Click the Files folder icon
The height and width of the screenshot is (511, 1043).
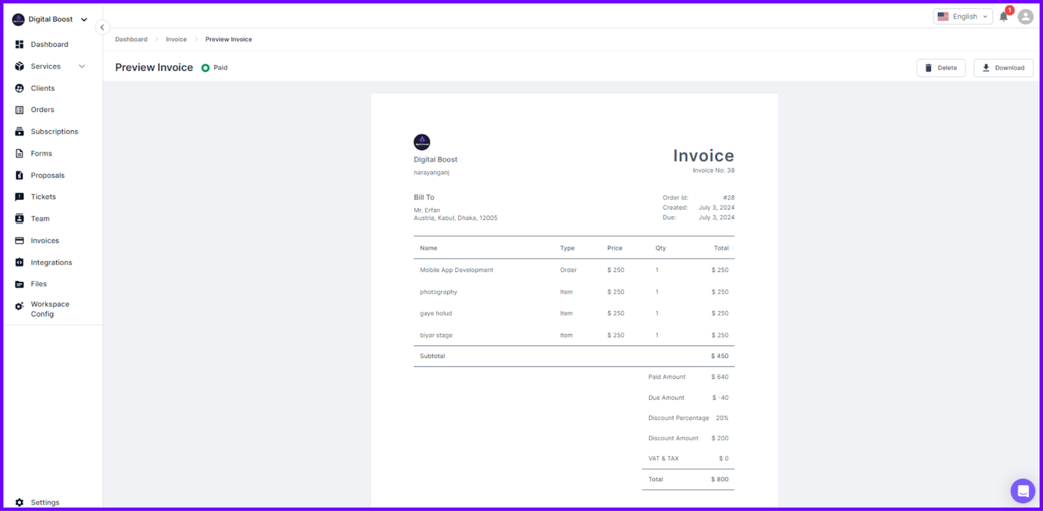[x=20, y=284]
